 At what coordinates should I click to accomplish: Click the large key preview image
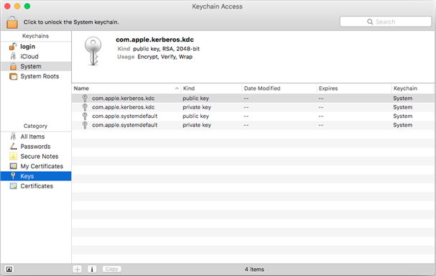(93, 51)
